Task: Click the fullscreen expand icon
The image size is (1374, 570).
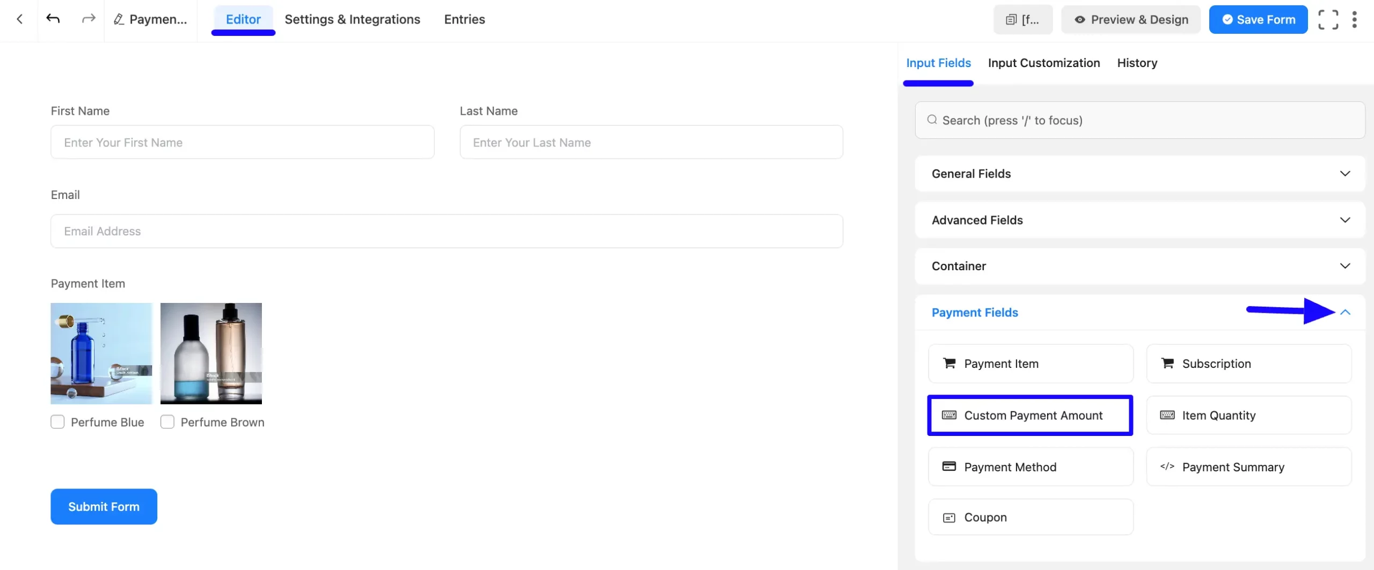Action: point(1328,19)
